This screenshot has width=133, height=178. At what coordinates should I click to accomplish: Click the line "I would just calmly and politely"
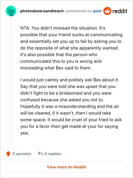[x=70, y=80]
